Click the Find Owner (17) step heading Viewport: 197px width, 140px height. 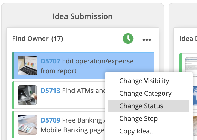pos(37,39)
